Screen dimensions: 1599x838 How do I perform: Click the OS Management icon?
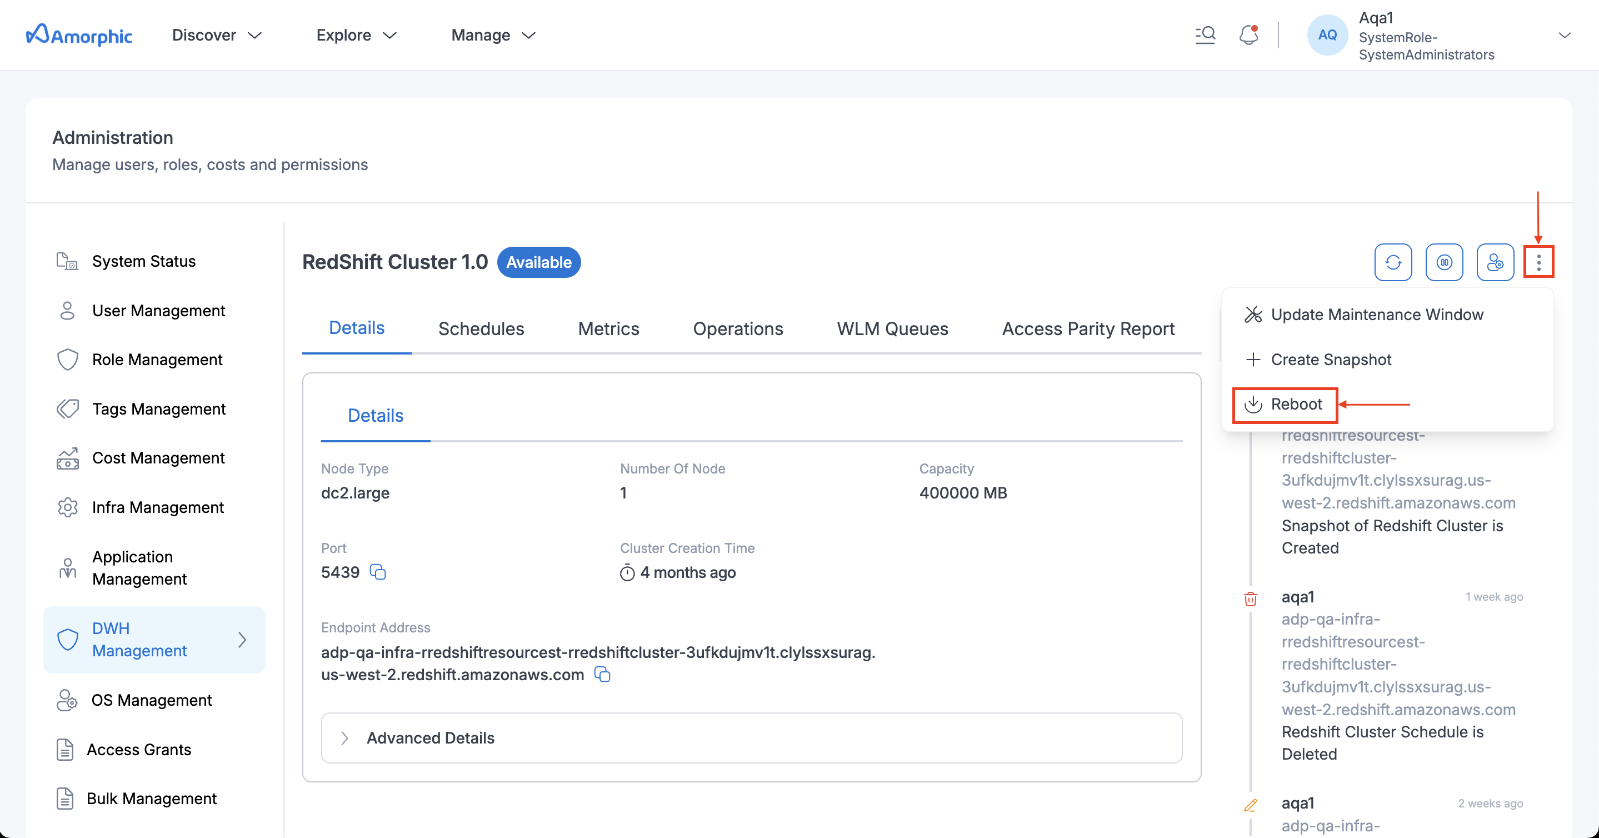coord(67,700)
